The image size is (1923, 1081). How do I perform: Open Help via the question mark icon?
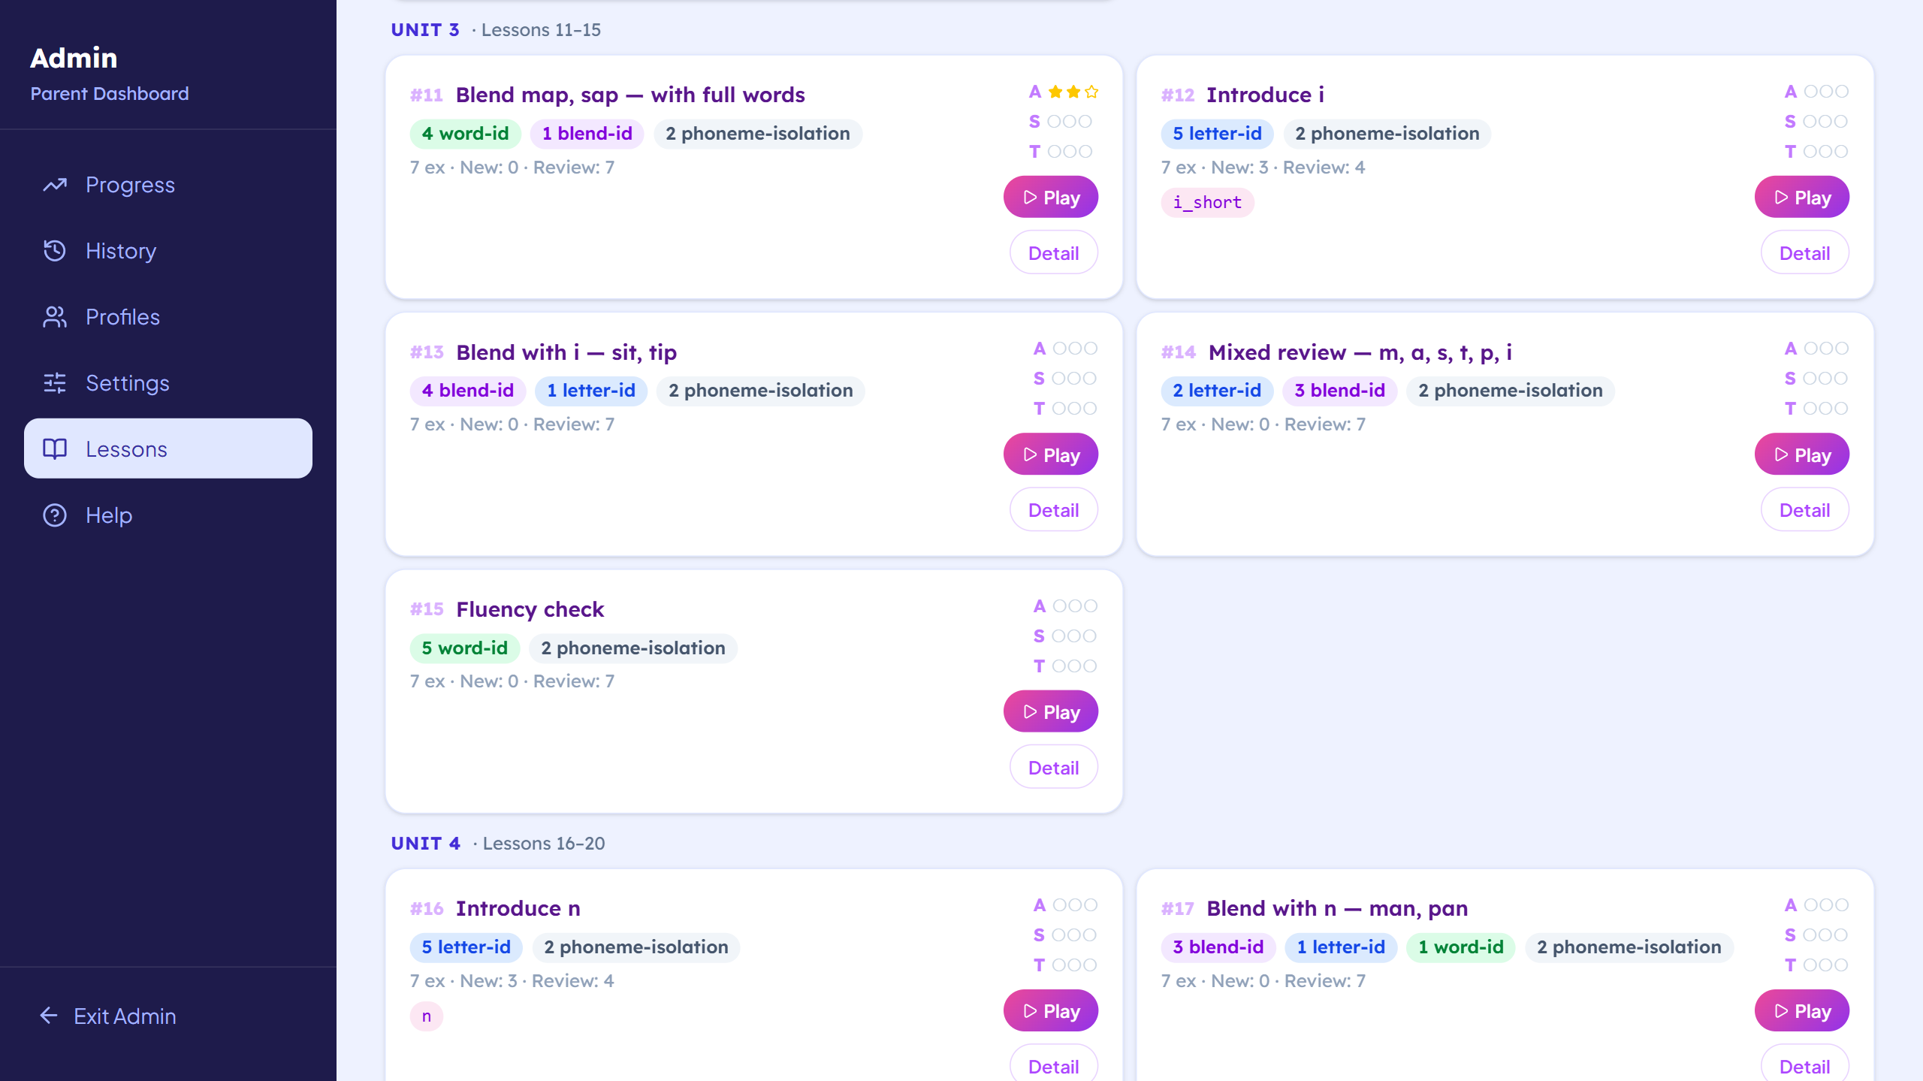(53, 515)
